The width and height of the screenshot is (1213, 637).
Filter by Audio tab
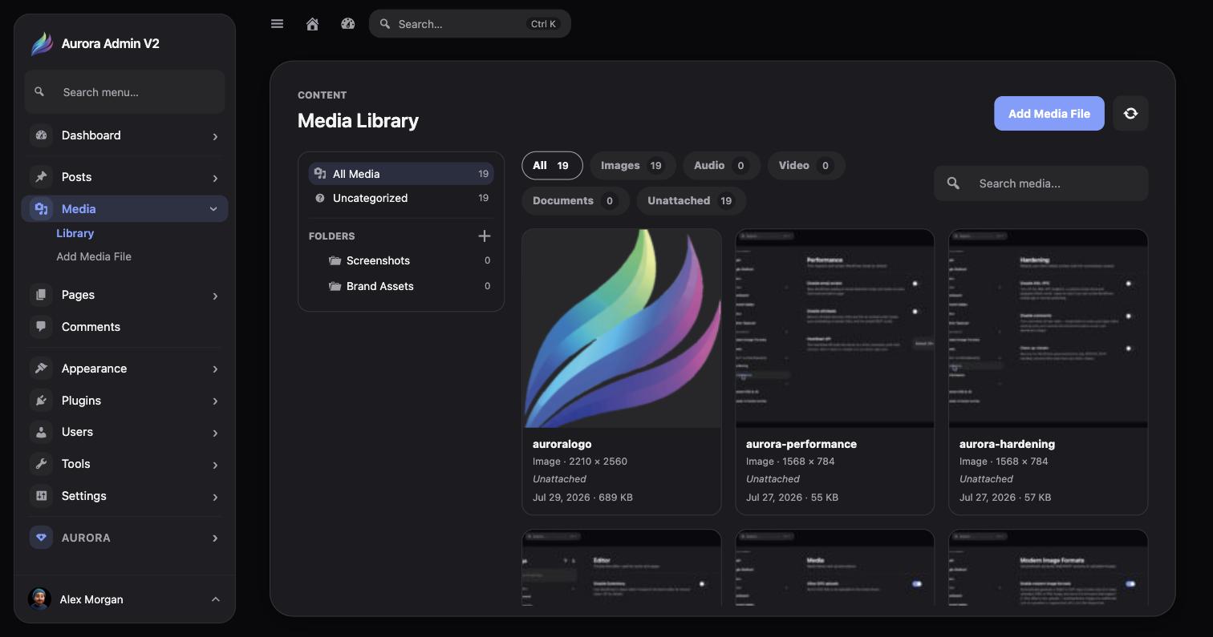[x=721, y=166]
